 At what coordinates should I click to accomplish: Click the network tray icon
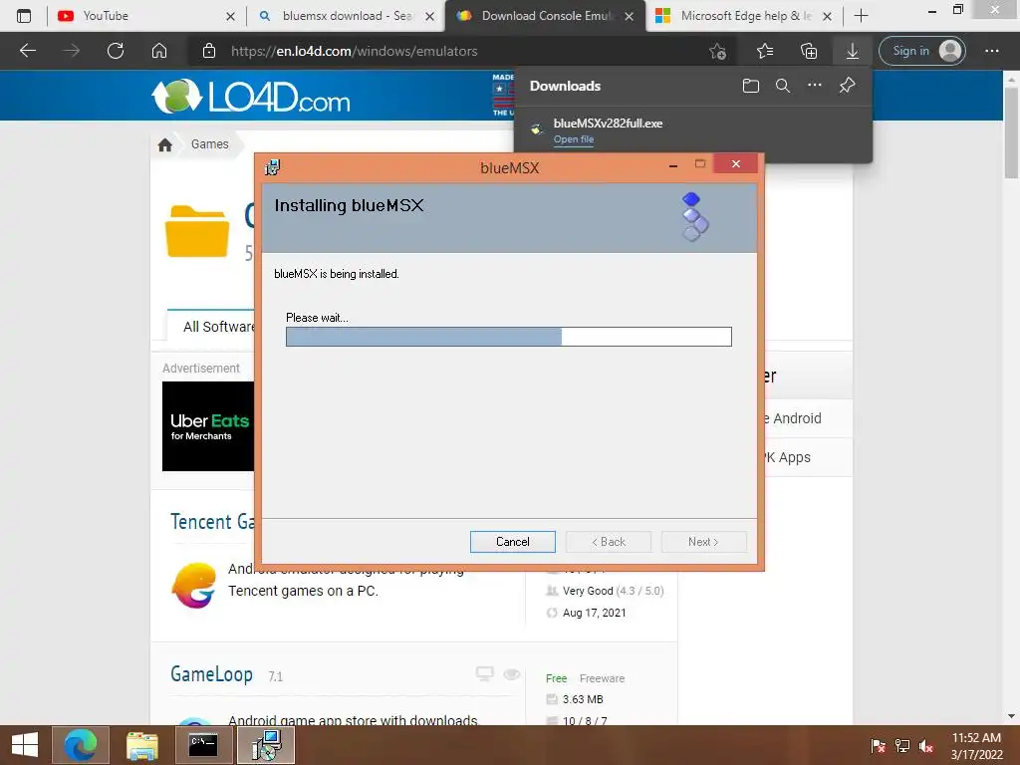(902, 745)
